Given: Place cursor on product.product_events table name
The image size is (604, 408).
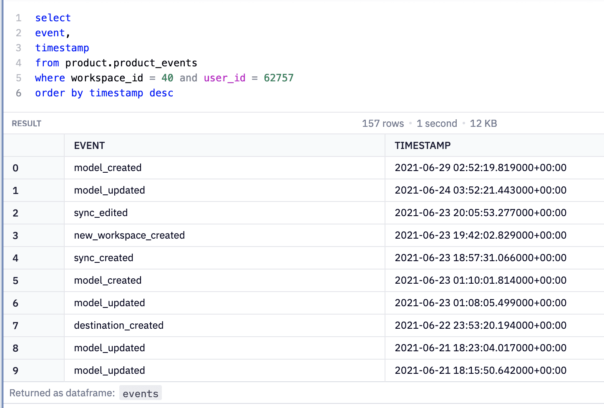Looking at the screenshot, I should coord(131,63).
